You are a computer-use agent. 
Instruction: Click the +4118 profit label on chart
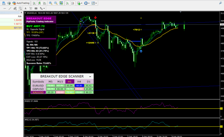click(91, 33)
